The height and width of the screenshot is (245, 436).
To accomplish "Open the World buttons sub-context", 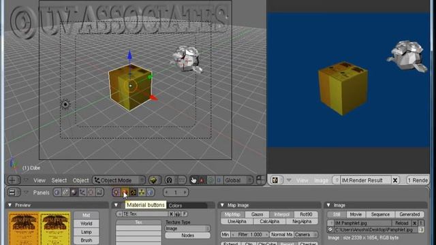I will coord(150,192).
